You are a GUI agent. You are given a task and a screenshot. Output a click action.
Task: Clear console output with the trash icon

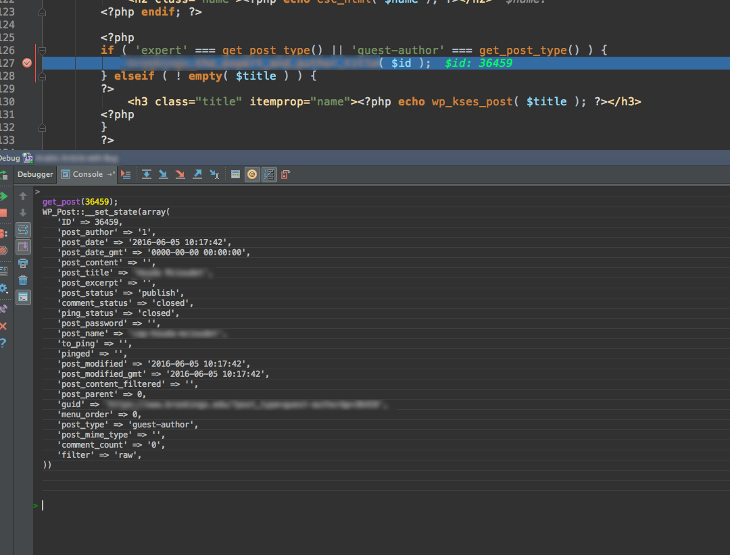point(22,280)
